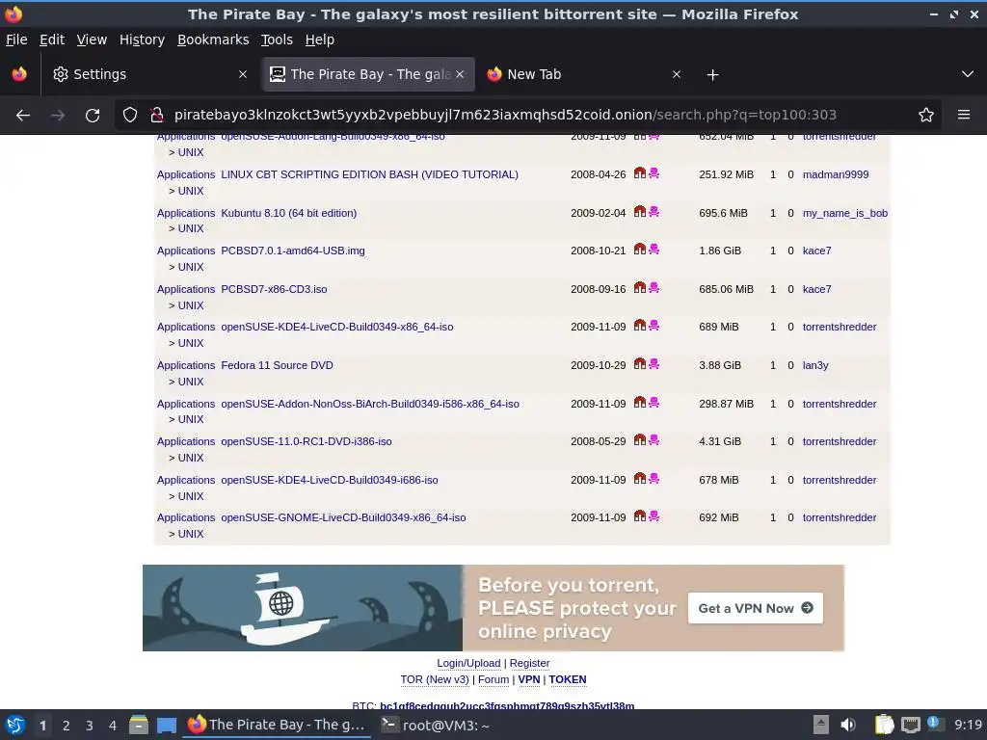The height and width of the screenshot is (740, 987).
Task: Click the magnet icon for LINUX CBT SCRIPTING EDITION
Action: pyautogui.click(x=640, y=173)
